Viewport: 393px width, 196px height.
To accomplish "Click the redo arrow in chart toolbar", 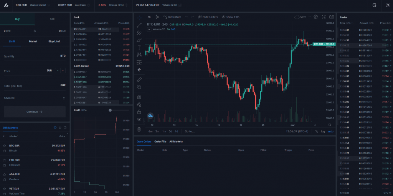I will [193, 17].
